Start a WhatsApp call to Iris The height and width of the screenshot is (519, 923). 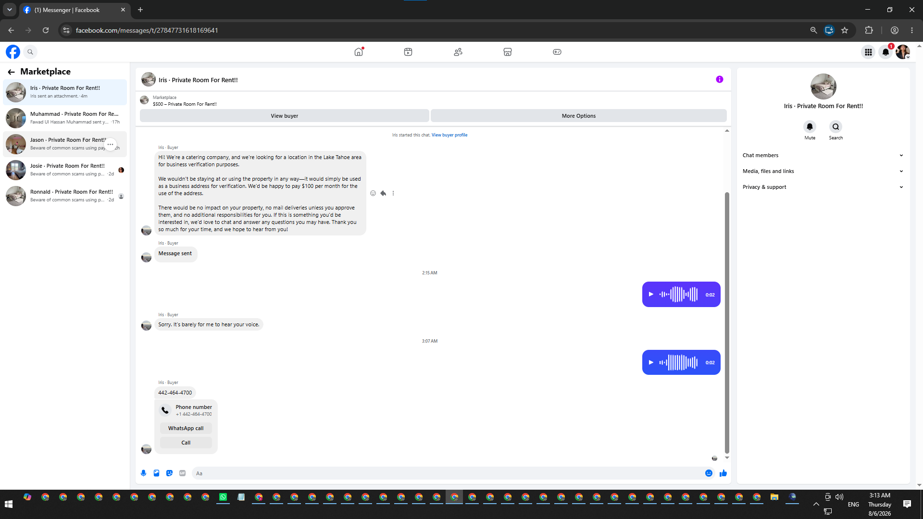point(186,428)
